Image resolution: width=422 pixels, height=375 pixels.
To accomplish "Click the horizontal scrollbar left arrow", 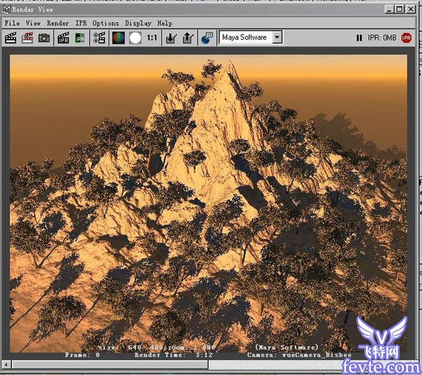I will coord(6,365).
